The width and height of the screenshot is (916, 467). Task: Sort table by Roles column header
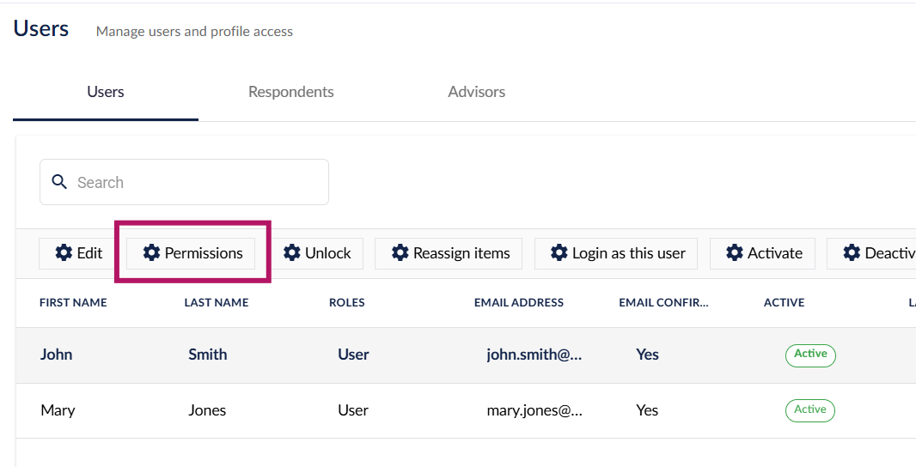tap(346, 302)
